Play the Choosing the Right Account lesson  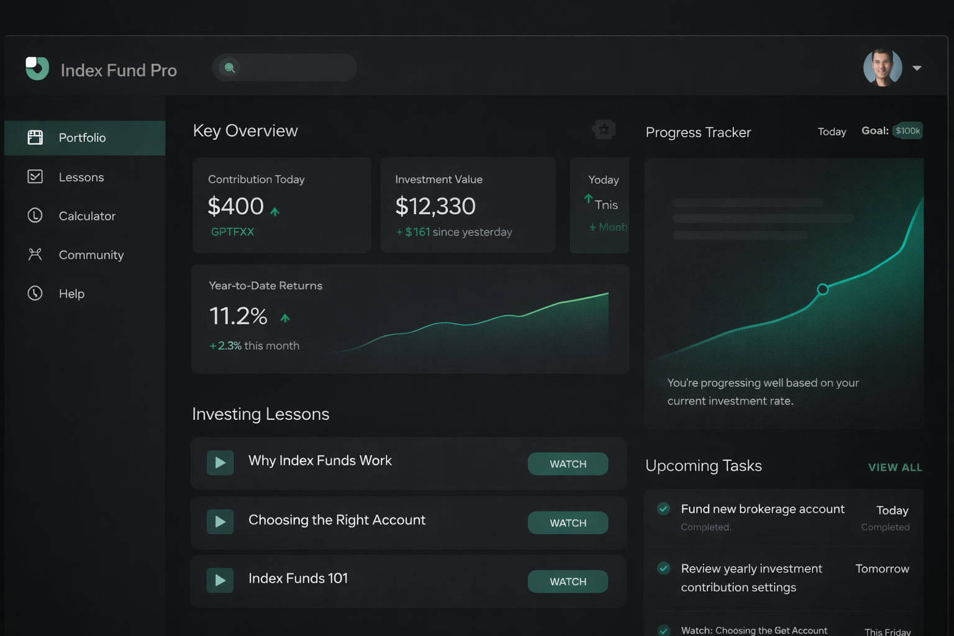[220, 522]
